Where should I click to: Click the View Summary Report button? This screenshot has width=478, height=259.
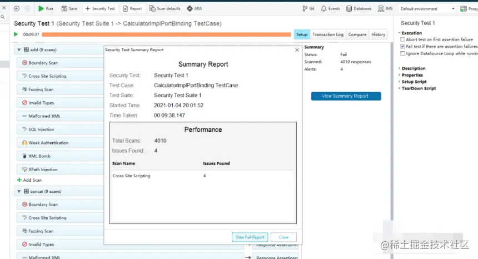coord(346,96)
